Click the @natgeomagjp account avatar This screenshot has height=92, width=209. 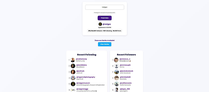coord(73,90)
